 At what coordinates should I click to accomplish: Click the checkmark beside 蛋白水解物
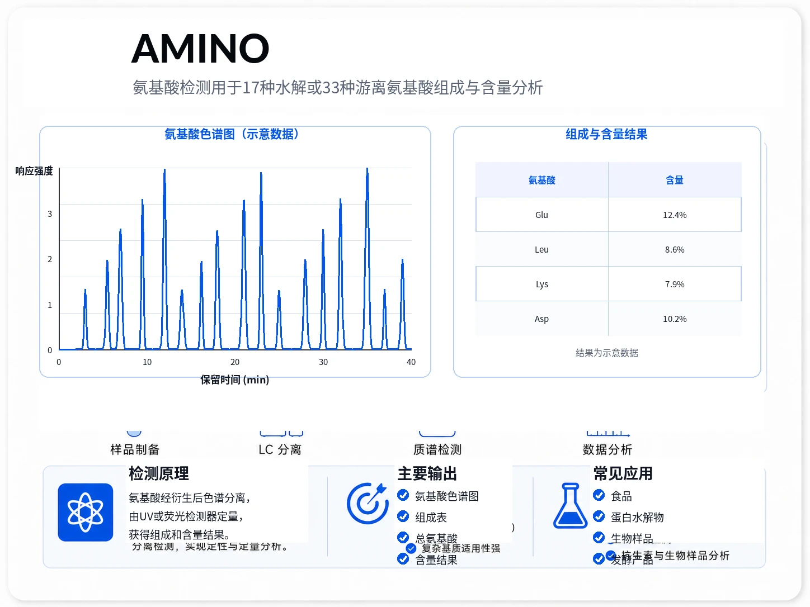(x=599, y=516)
